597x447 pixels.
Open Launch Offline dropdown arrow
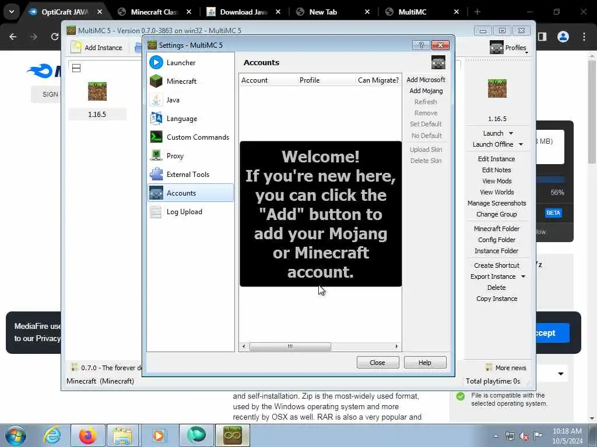coord(521,144)
